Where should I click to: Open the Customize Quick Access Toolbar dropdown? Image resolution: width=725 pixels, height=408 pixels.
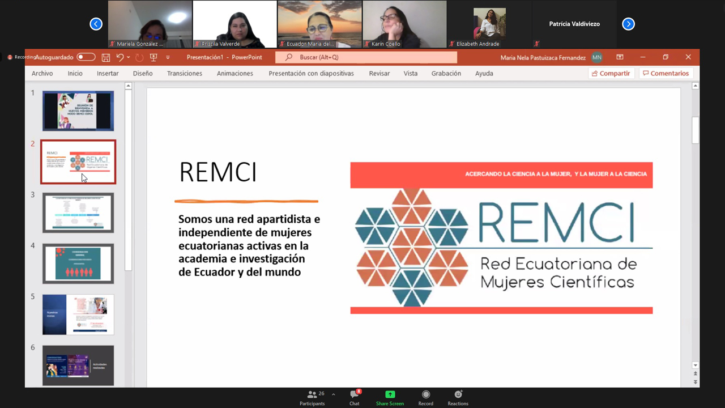point(168,57)
